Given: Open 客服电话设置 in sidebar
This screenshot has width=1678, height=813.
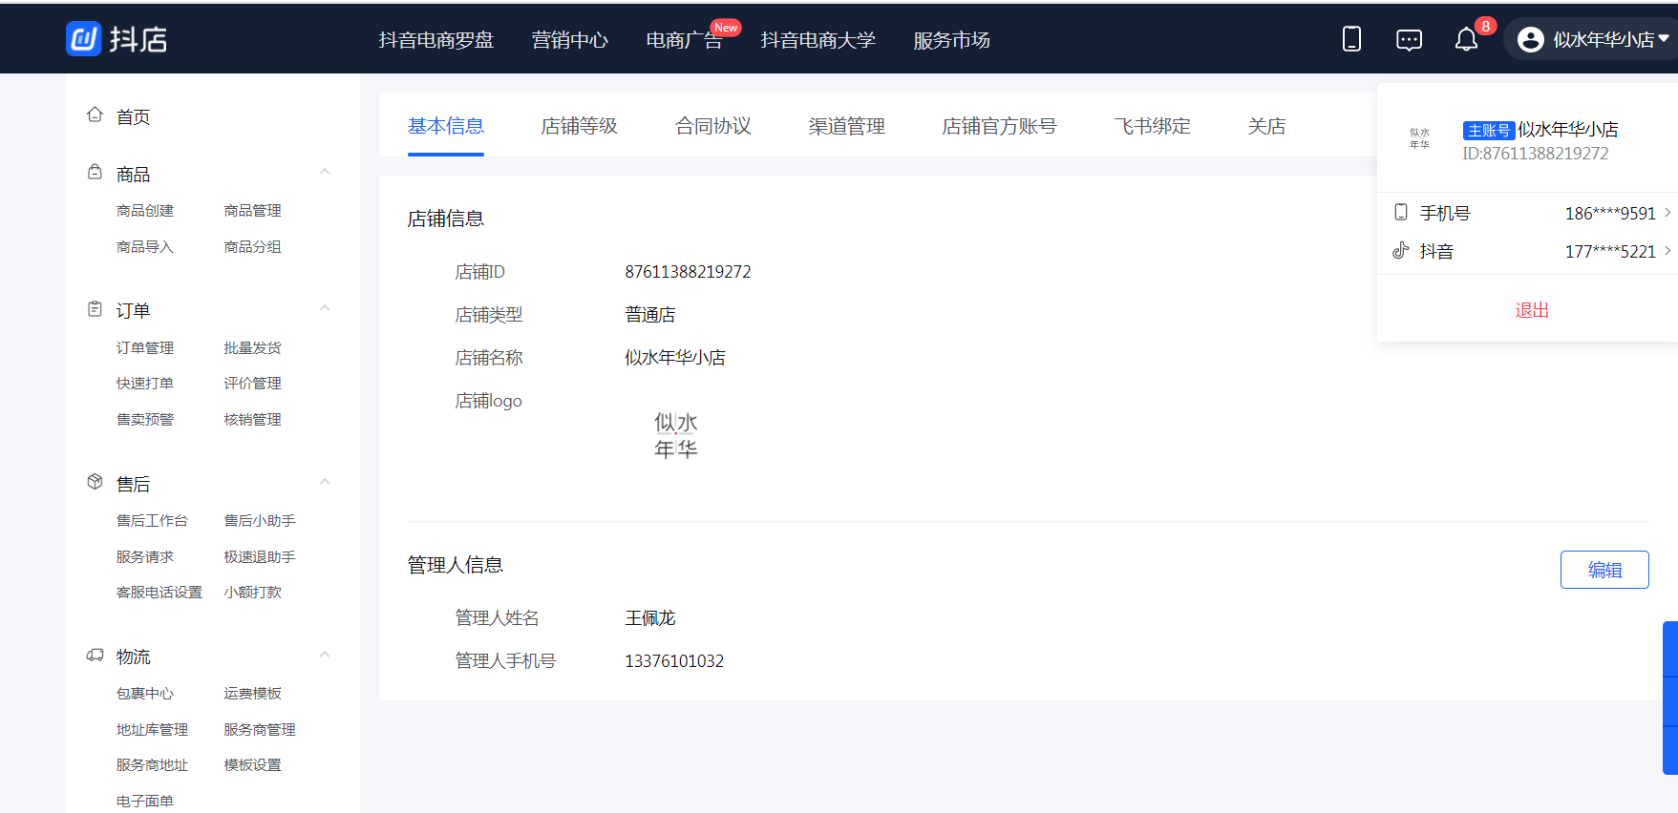Looking at the screenshot, I should click(x=159, y=593).
